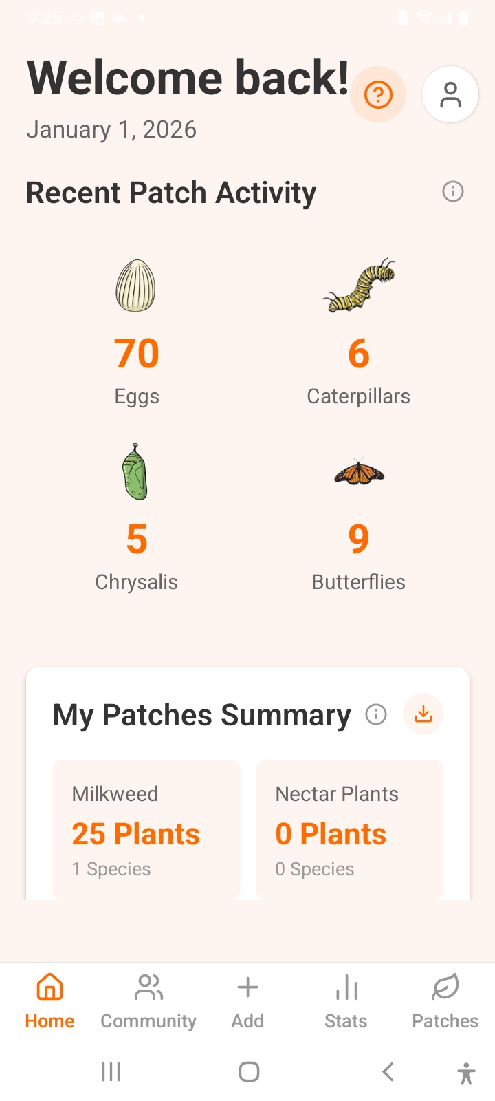The width and height of the screenshot is (495, 1101).
Task: Open the Nectar Plants summary card
Action: pyautogui.click(x=350, y=829)
